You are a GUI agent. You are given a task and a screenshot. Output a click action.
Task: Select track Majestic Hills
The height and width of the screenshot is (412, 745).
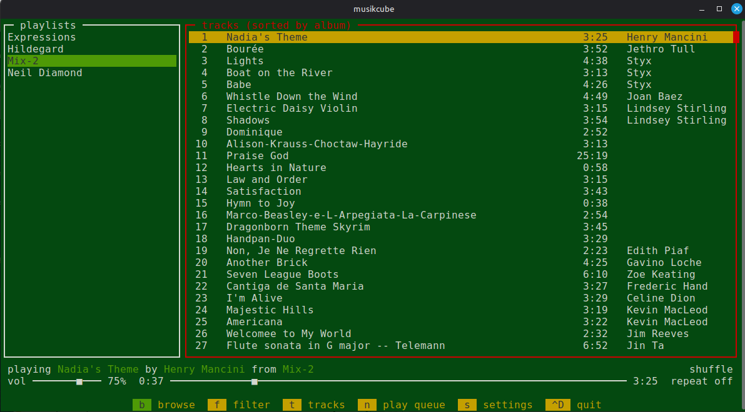click(x=461, y=310)
